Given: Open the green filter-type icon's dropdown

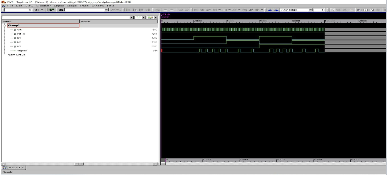Looking at the screenshot, I should (143, 17).
